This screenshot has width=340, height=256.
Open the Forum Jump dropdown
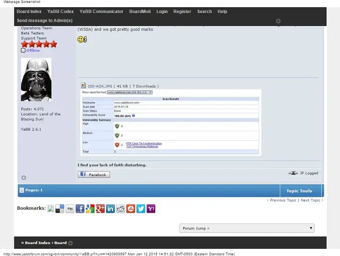point(247,228)
